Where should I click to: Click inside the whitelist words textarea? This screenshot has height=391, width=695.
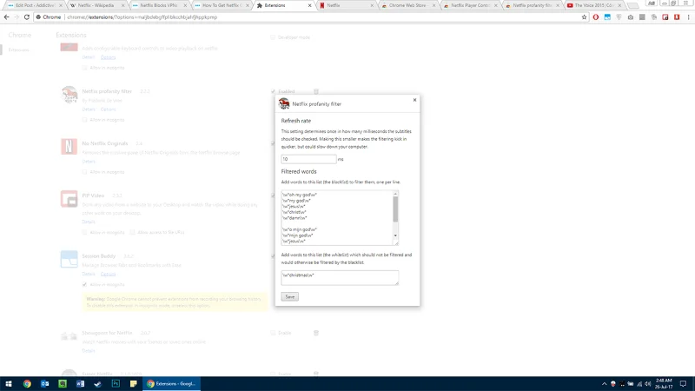coord(340,277)
